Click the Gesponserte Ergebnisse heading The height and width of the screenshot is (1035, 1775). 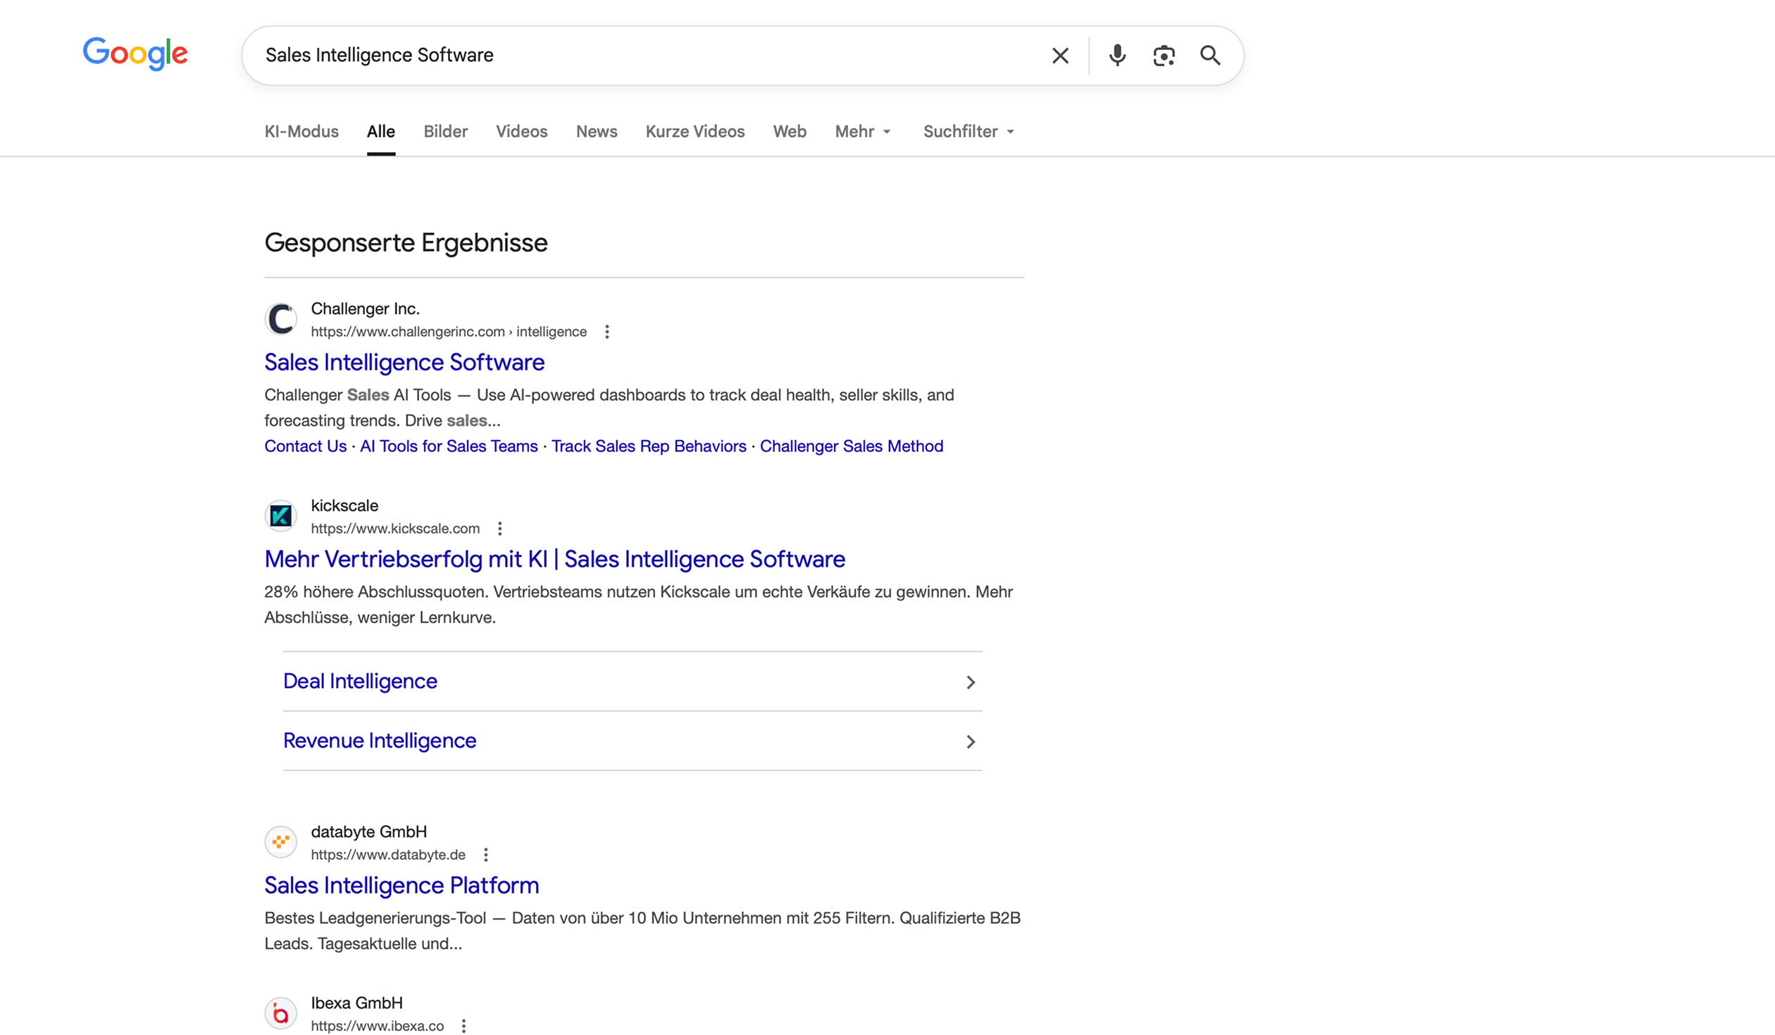coord(406,244)
